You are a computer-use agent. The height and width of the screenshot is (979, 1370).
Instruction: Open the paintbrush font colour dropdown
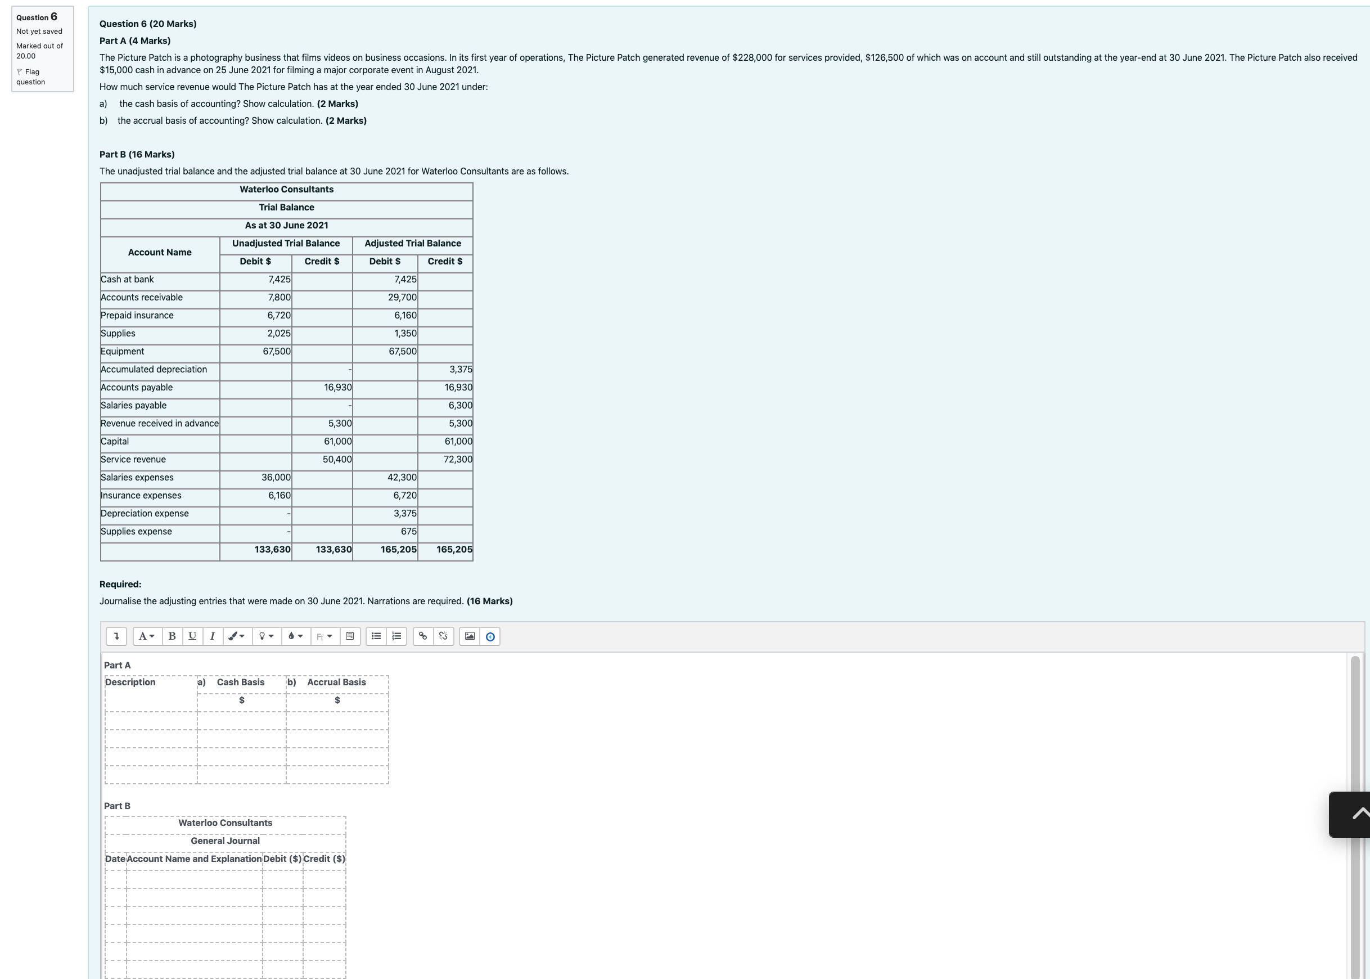(237, 636)
